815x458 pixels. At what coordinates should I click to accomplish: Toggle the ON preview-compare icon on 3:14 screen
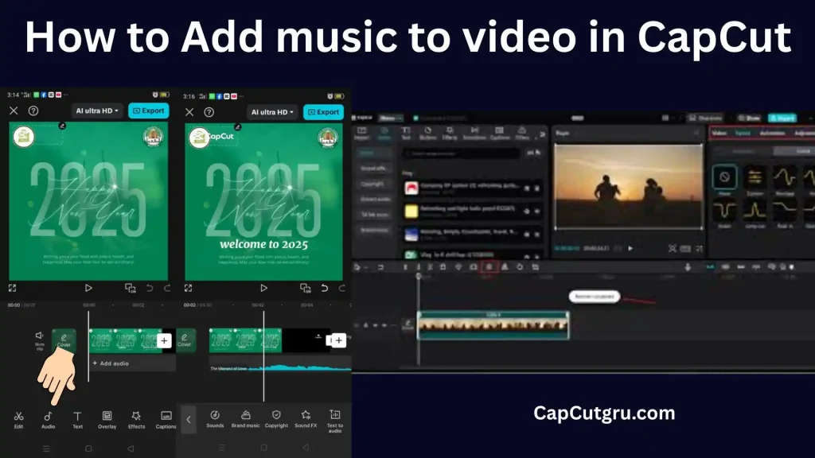[130, 288]
